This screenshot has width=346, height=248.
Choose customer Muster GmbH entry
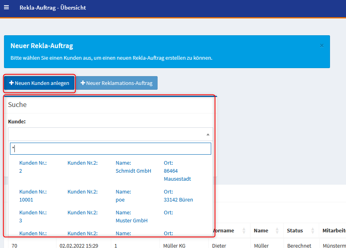(x=131, y=220)
